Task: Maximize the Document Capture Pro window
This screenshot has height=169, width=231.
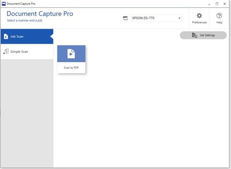Action: click(x=217, y=4)
